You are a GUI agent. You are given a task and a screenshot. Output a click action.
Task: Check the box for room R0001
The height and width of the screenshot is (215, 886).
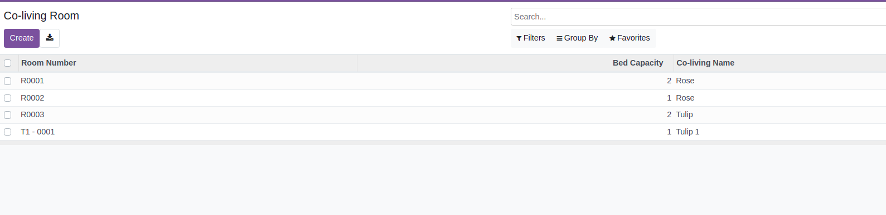[x=8, y=81]
